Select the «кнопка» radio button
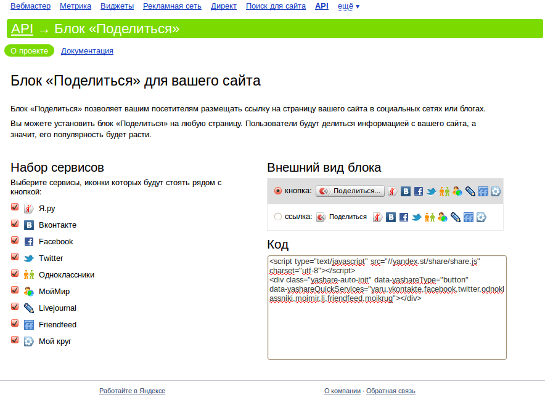Screen dimensions: 545x419 [x=278, y=191]
